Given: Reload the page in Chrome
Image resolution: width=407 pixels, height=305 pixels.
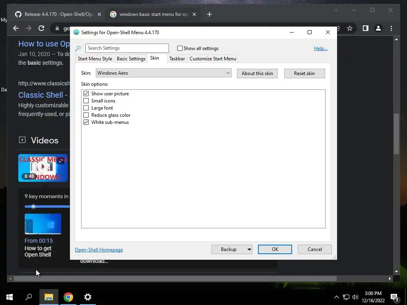Looking at the screenshot, I should (41, 28).
